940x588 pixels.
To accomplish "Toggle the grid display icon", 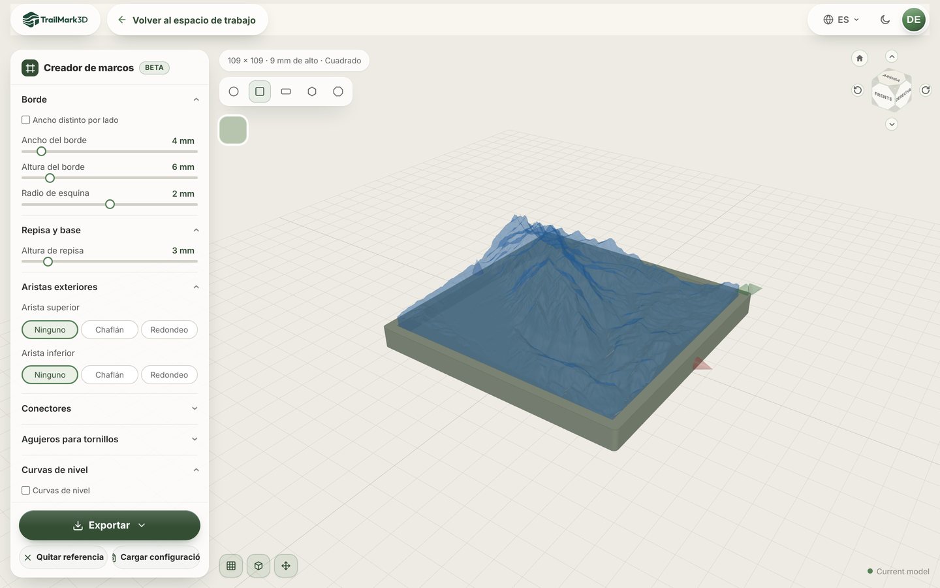I will (x=231, y=566).
